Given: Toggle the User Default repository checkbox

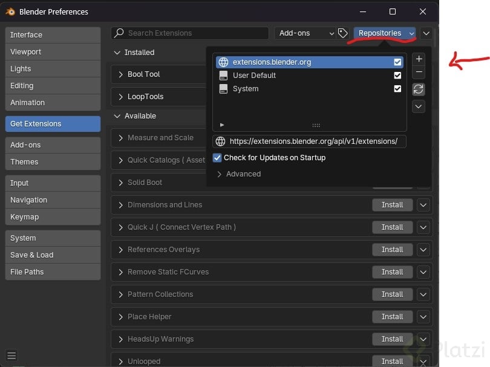Looking at the screenshot, I should 397,75.
